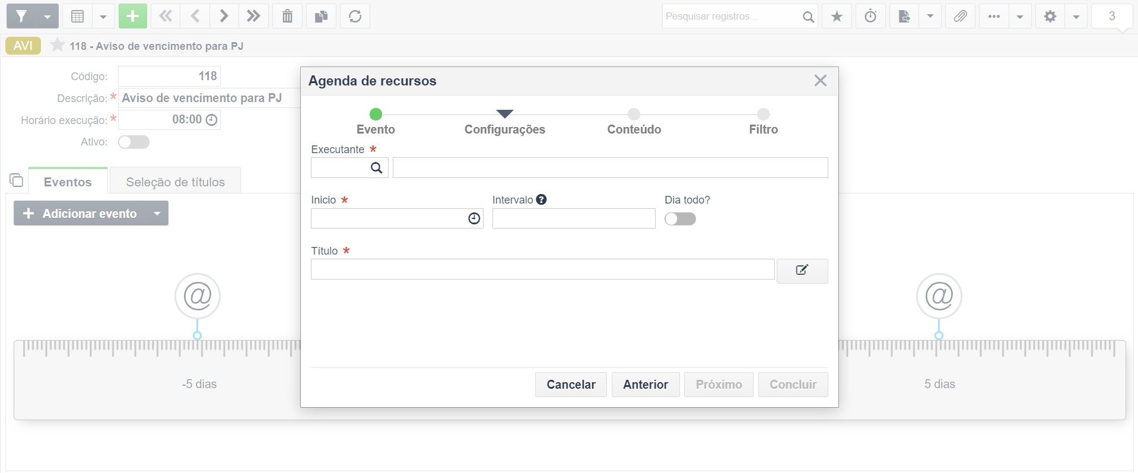Mark record 118 as favorite star
The image size is (1138, 473).
[x=58, y=45]
